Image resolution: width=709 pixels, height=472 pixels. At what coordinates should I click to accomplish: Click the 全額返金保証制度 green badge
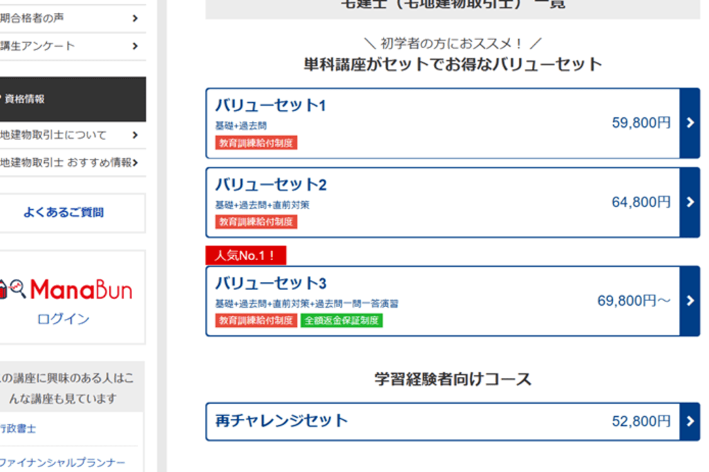(x=341, y=321)
